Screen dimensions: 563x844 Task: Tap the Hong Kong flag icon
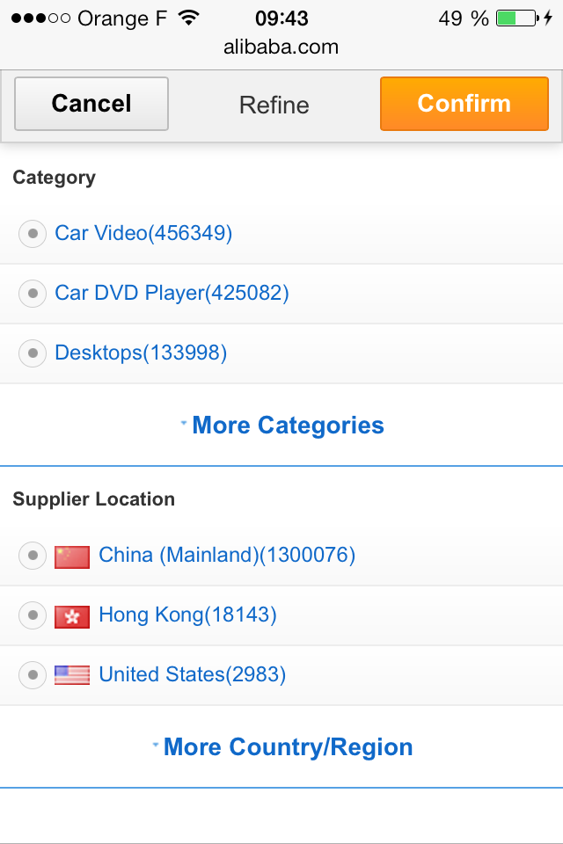coord(72,616)
